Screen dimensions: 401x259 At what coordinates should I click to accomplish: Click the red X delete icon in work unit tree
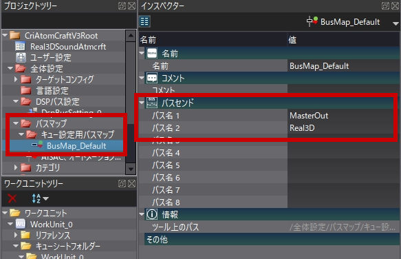12,198
